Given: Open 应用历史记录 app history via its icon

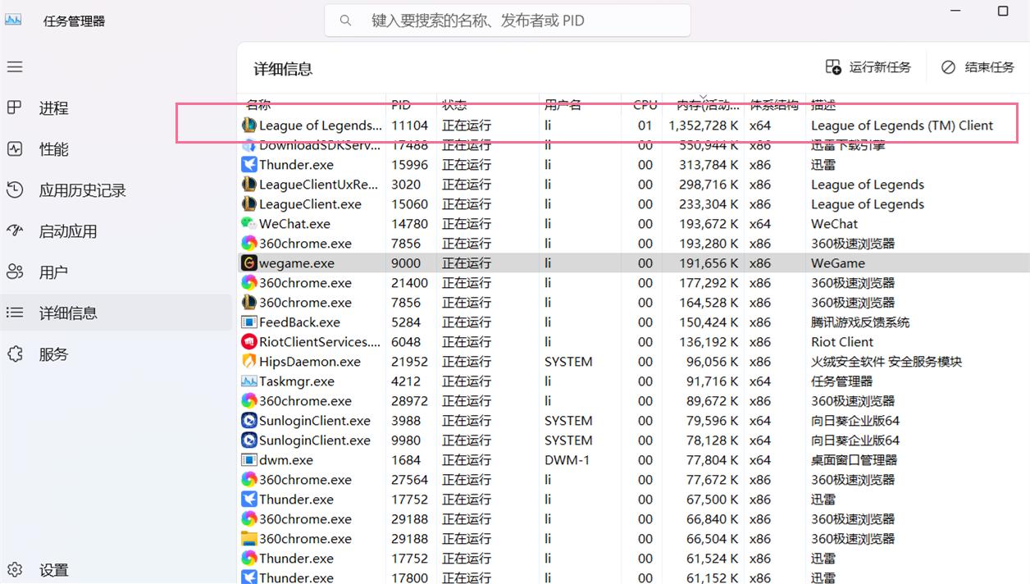Looking at the screenshot, I should pyautogui.click(x=15, y=189).
